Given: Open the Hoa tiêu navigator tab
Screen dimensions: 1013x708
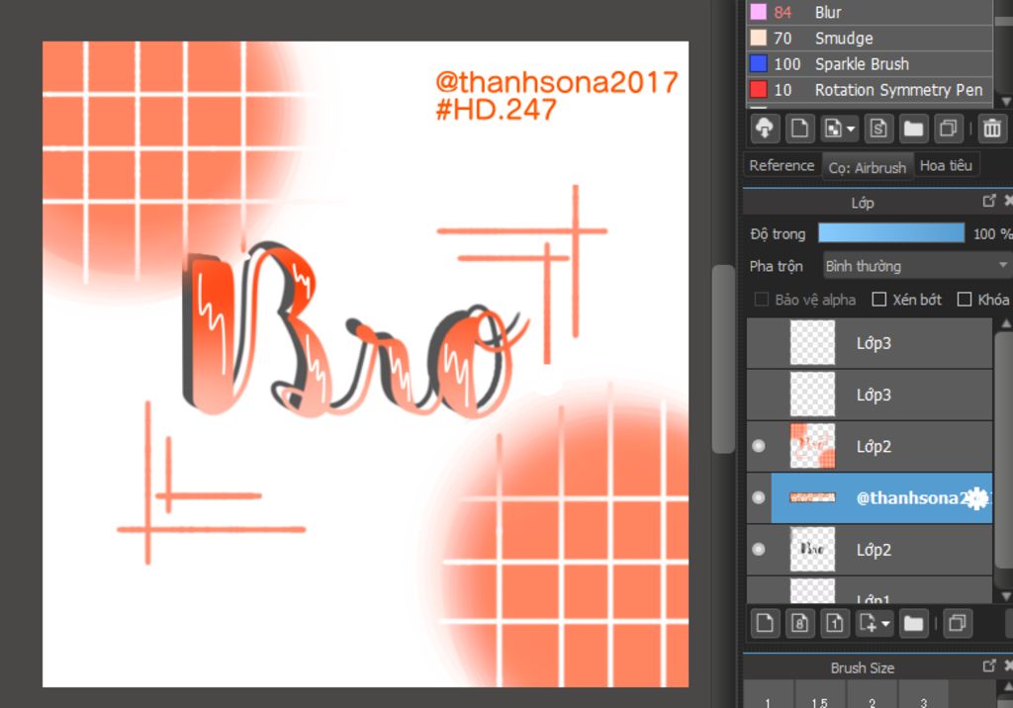Looking at the screenshot, I should [x=946, y=165].
